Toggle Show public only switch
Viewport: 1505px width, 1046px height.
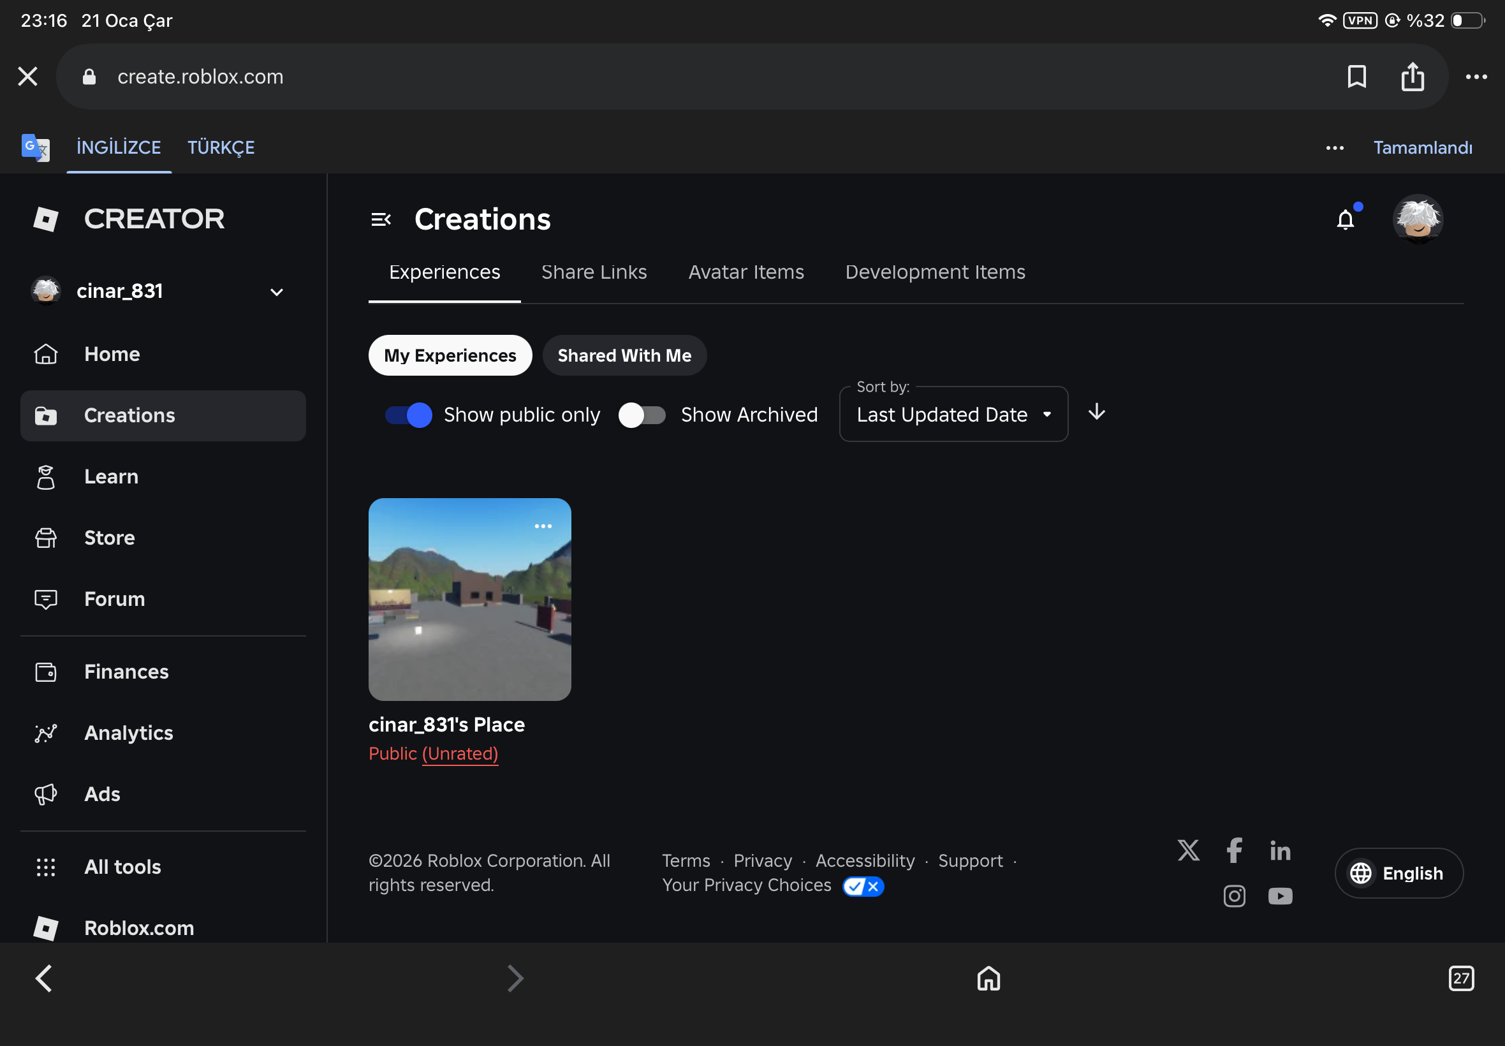(x=409, y=415)
